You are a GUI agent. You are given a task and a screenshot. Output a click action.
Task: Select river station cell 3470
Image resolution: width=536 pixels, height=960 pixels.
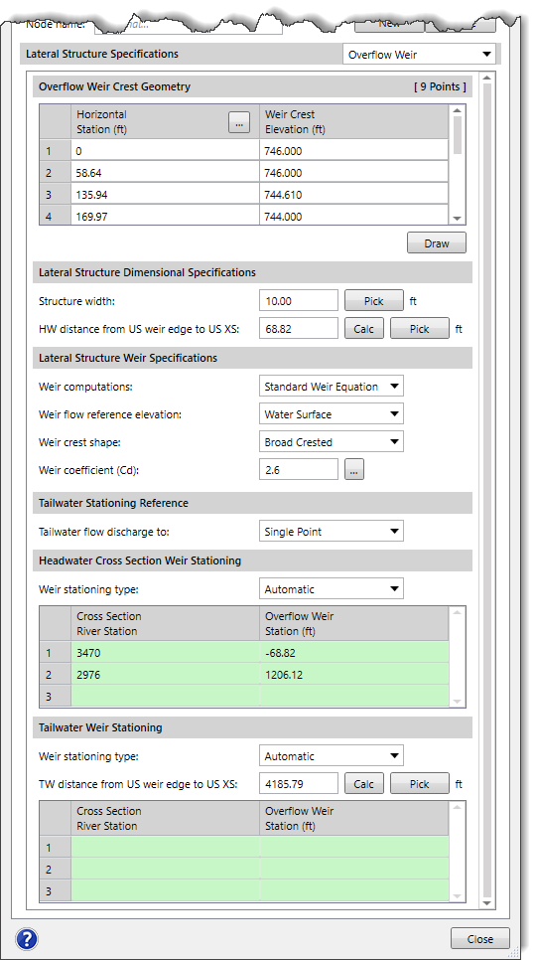[x=165, y=653]
